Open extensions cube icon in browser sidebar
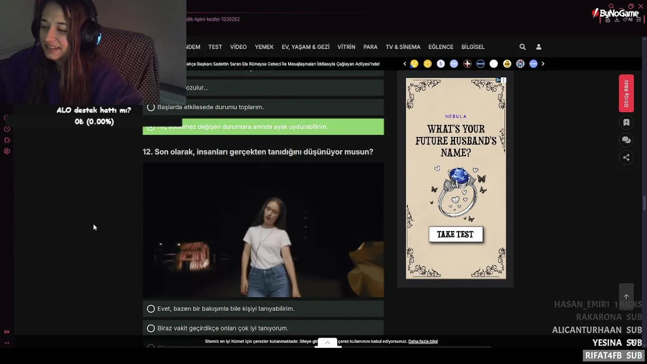The width and height of the screenshot is (647, 364). coord(7,140)
